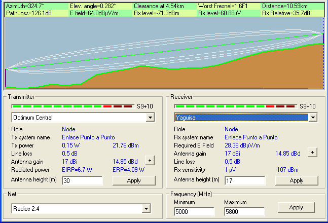The image size is (328, 223).
Task: Click receiver antenna height field showing 17
Action: click(x=245, y=181)
